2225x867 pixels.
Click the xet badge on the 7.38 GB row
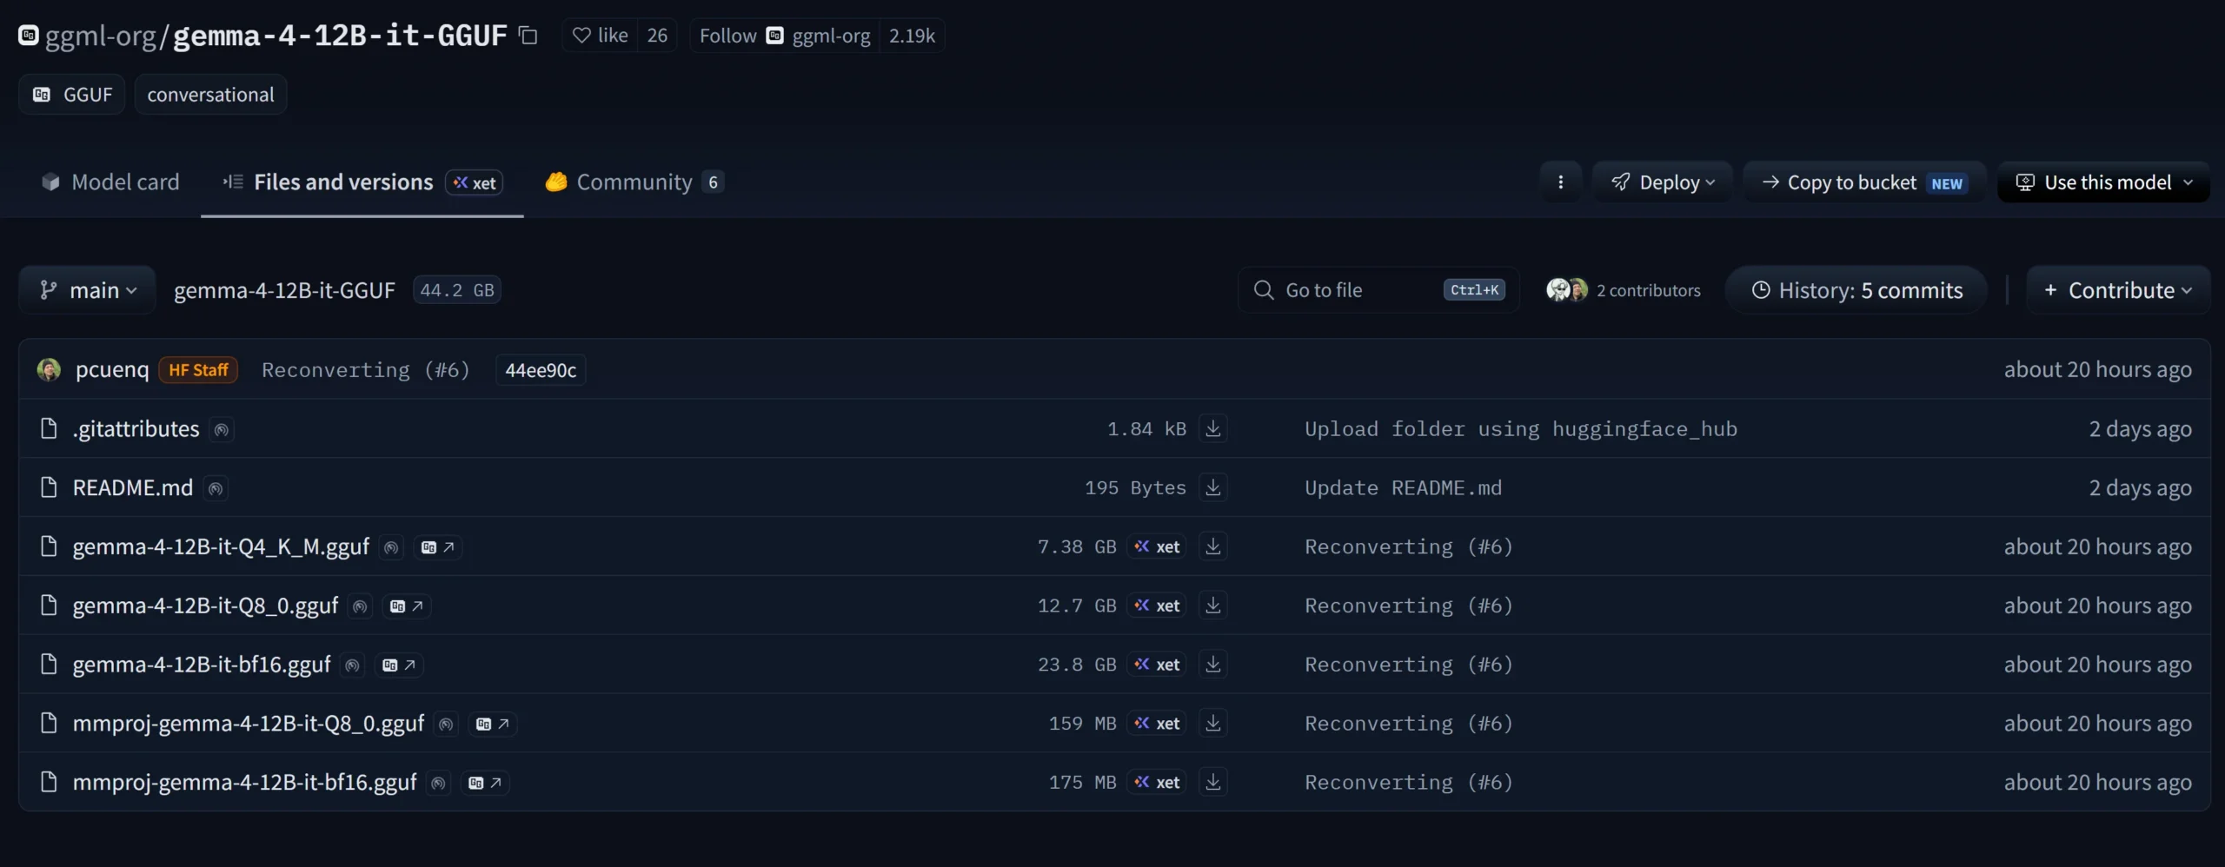1158,546
